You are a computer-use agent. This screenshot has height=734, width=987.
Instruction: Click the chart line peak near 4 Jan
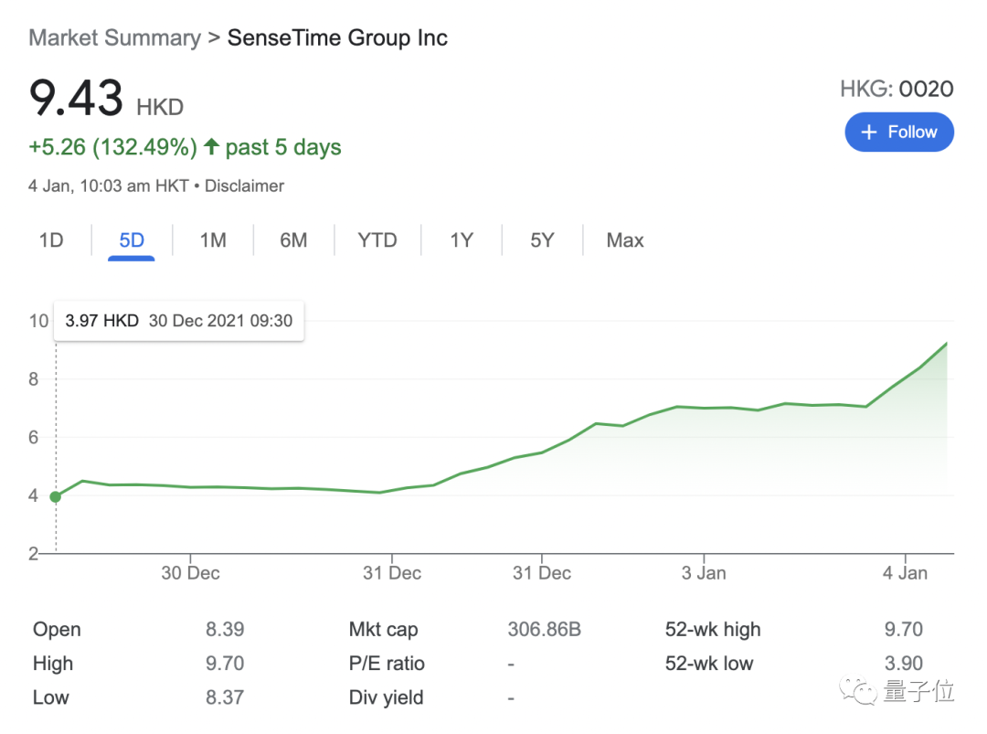(x=946, y=344)
